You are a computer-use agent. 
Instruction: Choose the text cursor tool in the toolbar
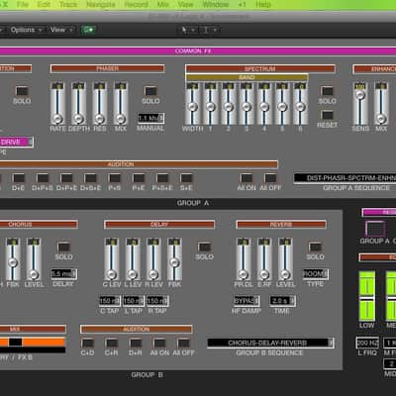pyautogui.click(x=206, y=30)
